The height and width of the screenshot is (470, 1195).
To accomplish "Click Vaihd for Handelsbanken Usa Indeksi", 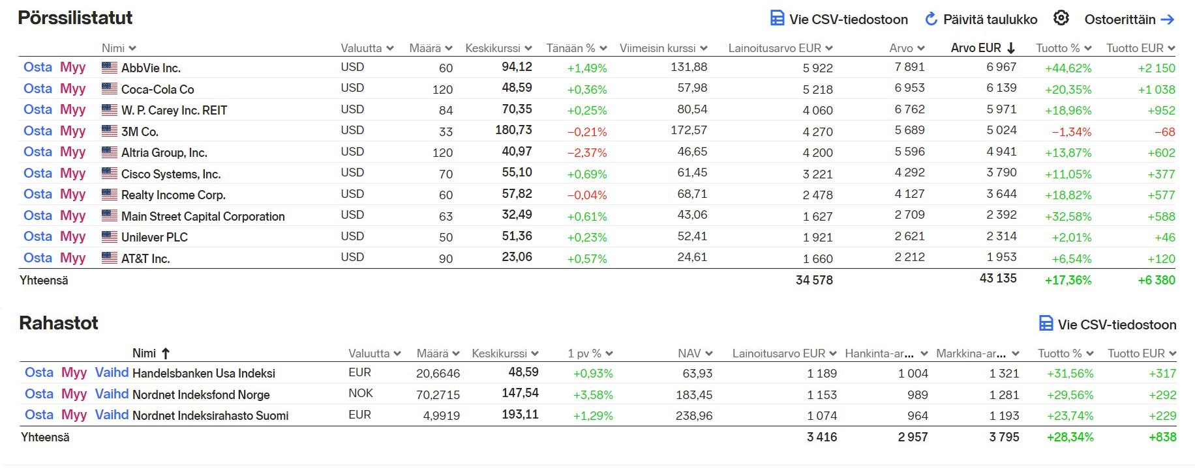I will (x=112, y=372).
